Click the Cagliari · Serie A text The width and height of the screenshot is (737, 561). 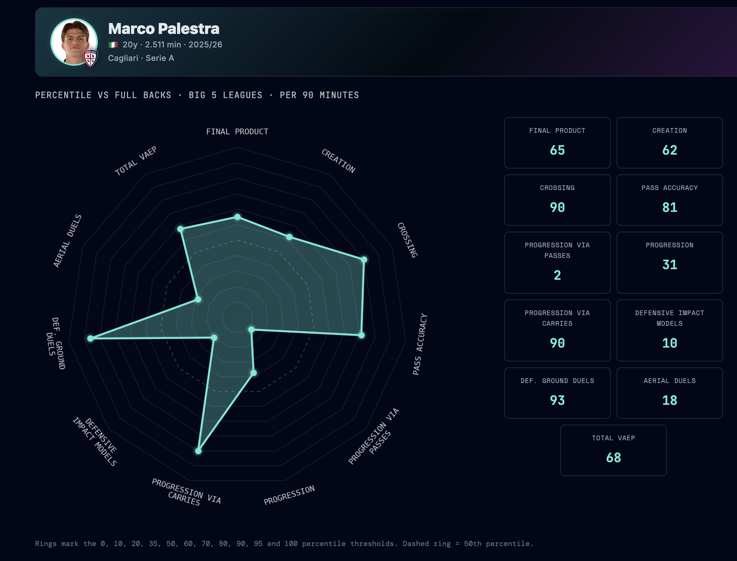point(141,58)
